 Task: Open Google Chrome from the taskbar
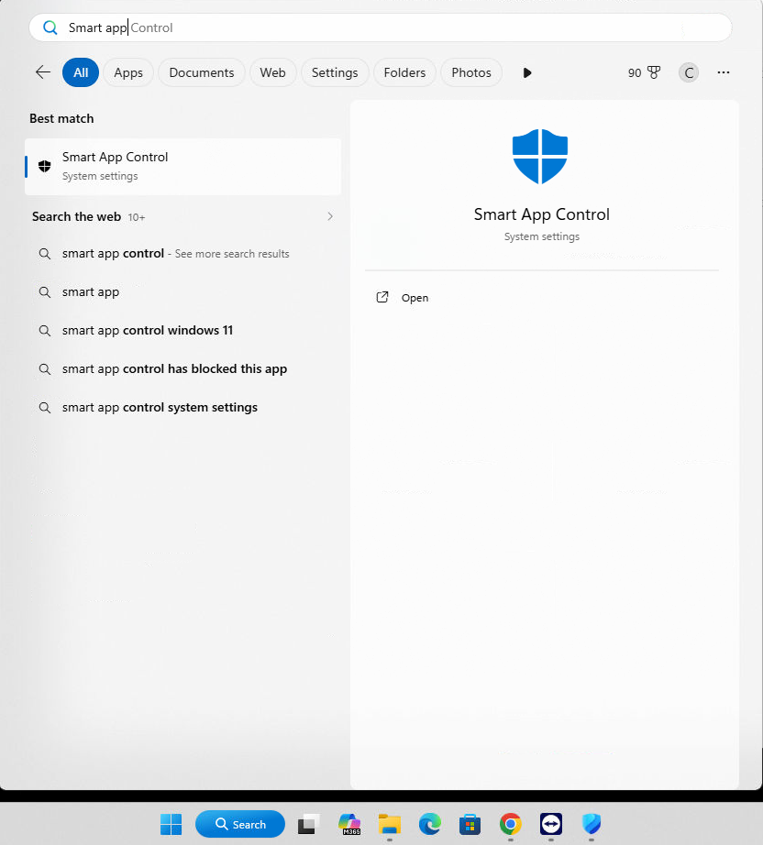[x=511, y=824]
